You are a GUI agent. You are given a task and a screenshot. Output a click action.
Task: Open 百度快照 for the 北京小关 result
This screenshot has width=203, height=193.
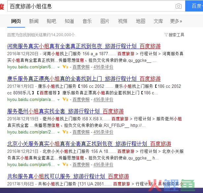[81, 165]
